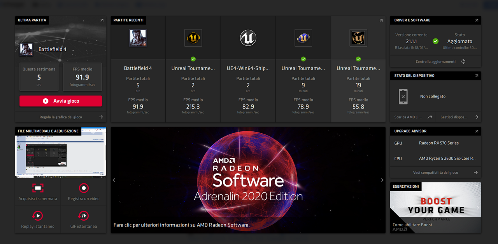Click the Esercitazioni header label

click(406, 186)
